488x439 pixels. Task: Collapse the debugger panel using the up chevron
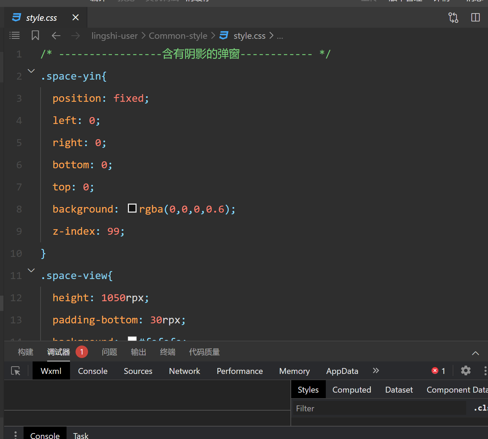click(x=475, y=353)
